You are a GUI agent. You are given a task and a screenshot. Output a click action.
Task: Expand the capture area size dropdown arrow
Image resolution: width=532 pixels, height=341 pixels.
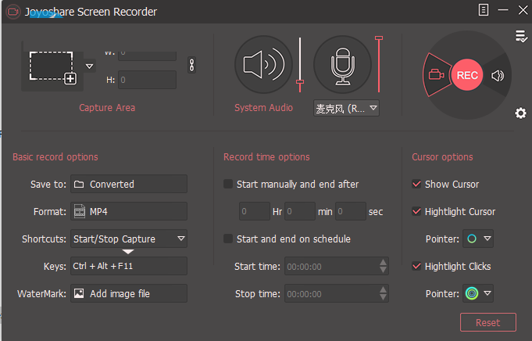pos(89,66)
